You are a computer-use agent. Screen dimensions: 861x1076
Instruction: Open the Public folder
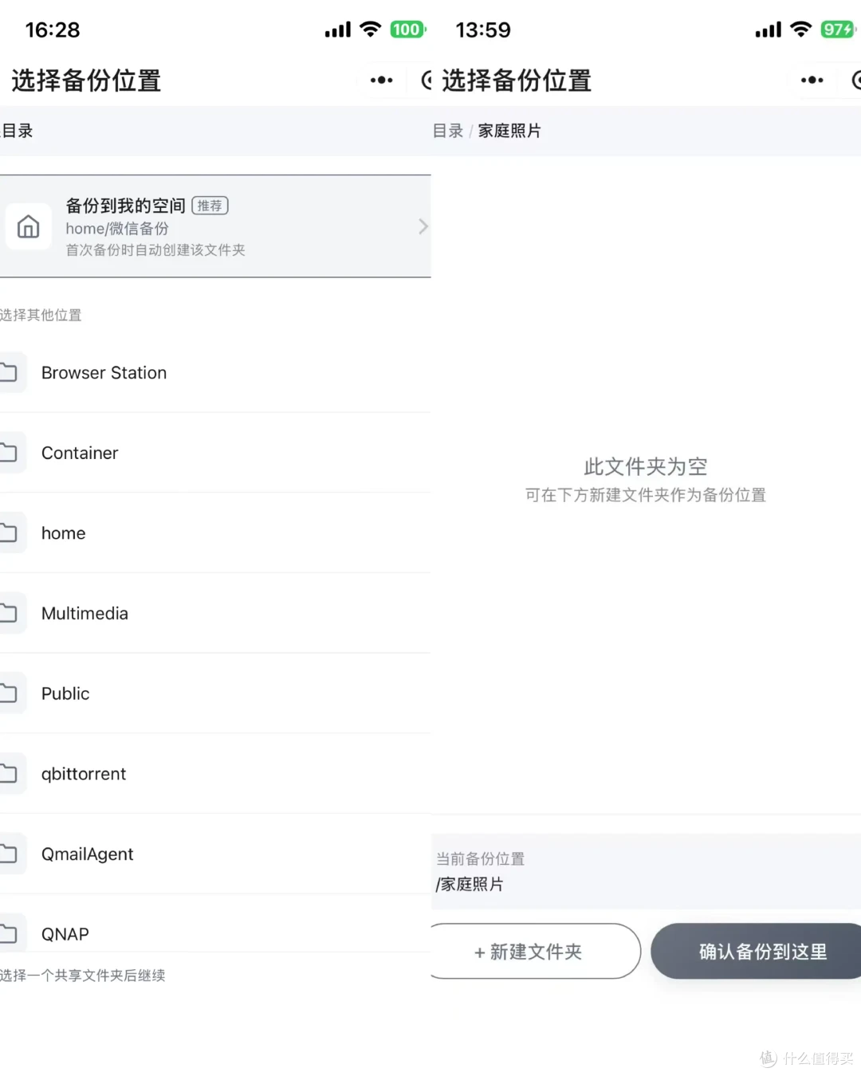click(x=215, y=693)
